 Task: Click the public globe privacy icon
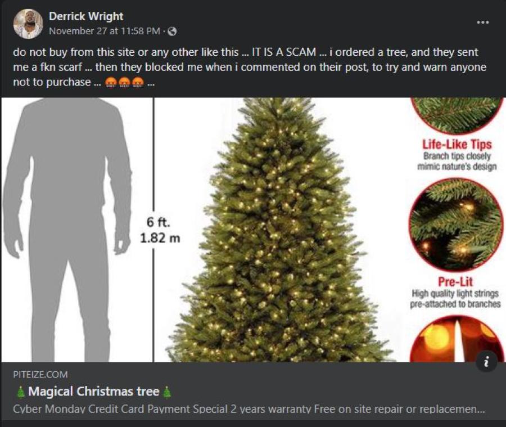click(173, 32)
